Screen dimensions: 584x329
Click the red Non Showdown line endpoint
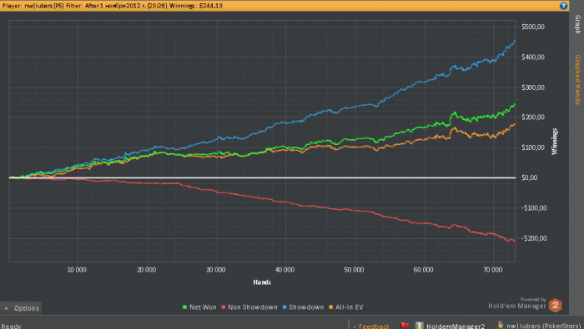tap(515, 242)
